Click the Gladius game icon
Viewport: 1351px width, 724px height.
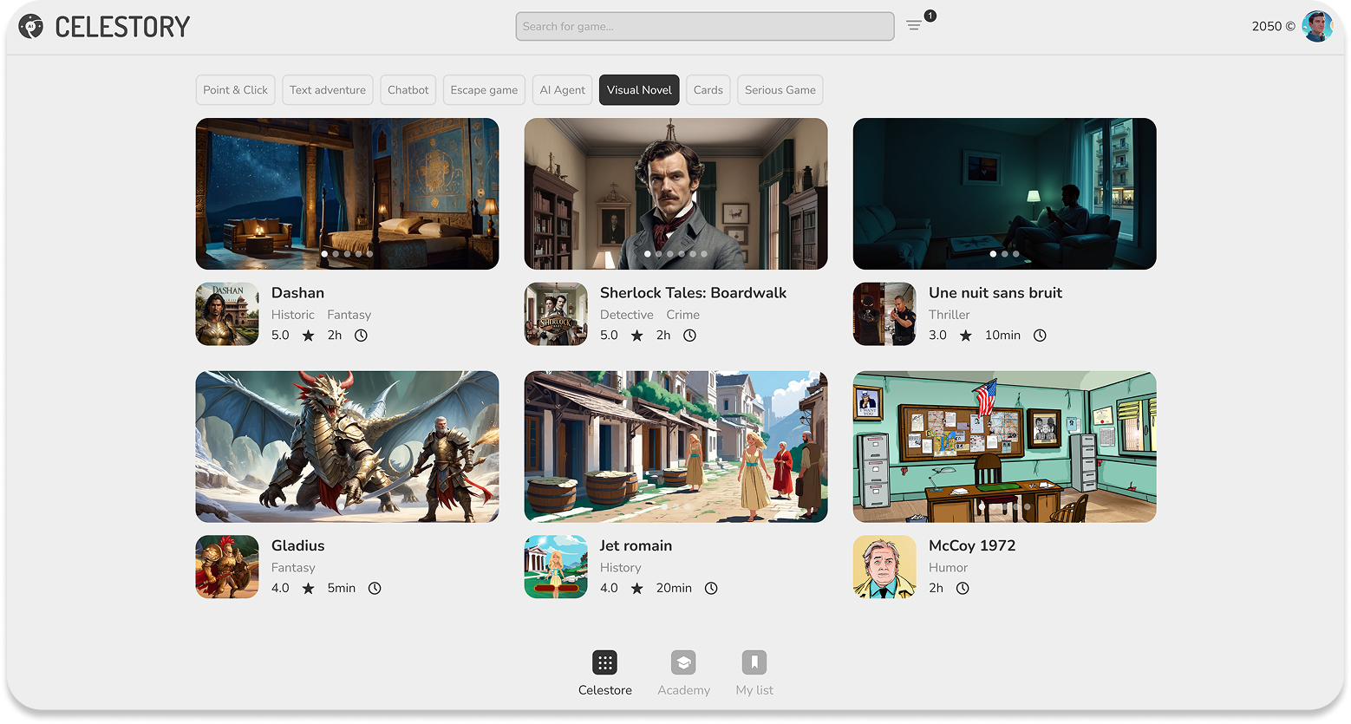[x=227, y=567]
